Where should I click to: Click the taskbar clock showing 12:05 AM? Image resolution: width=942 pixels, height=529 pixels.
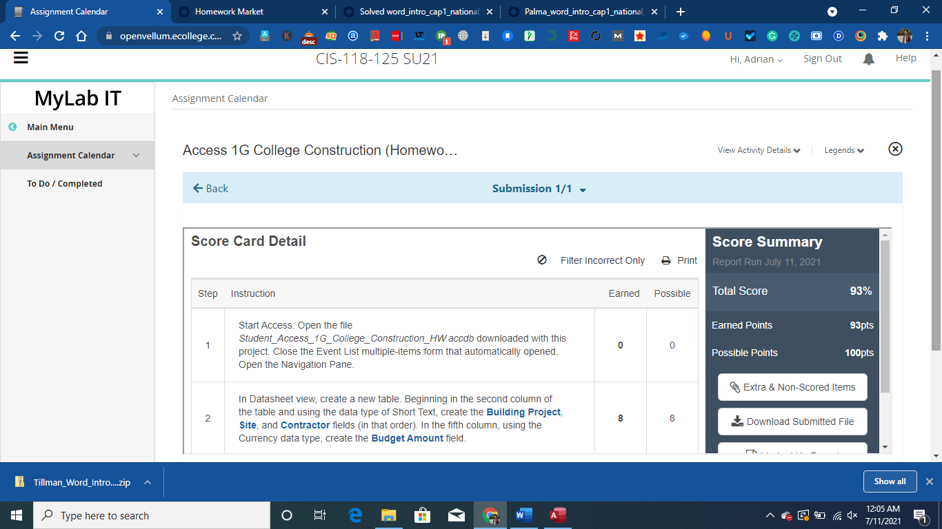(883, 515)
